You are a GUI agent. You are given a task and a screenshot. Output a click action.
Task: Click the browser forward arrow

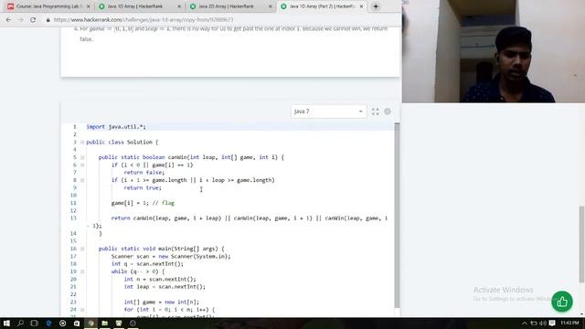tap(20, 20)
